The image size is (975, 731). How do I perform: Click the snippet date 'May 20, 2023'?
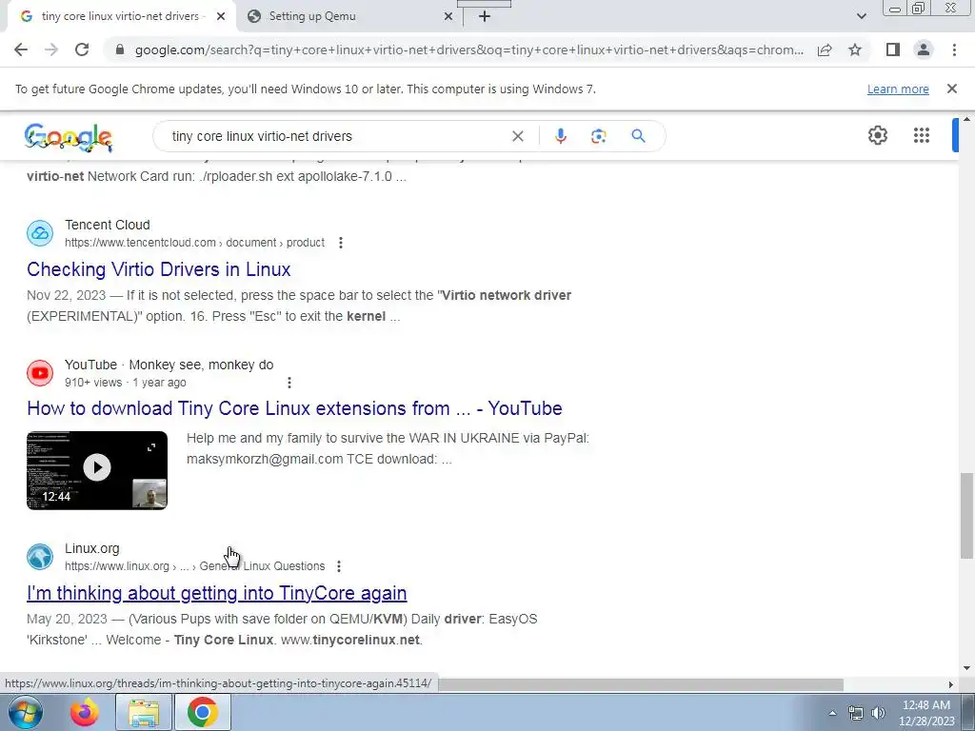point(68,619)
